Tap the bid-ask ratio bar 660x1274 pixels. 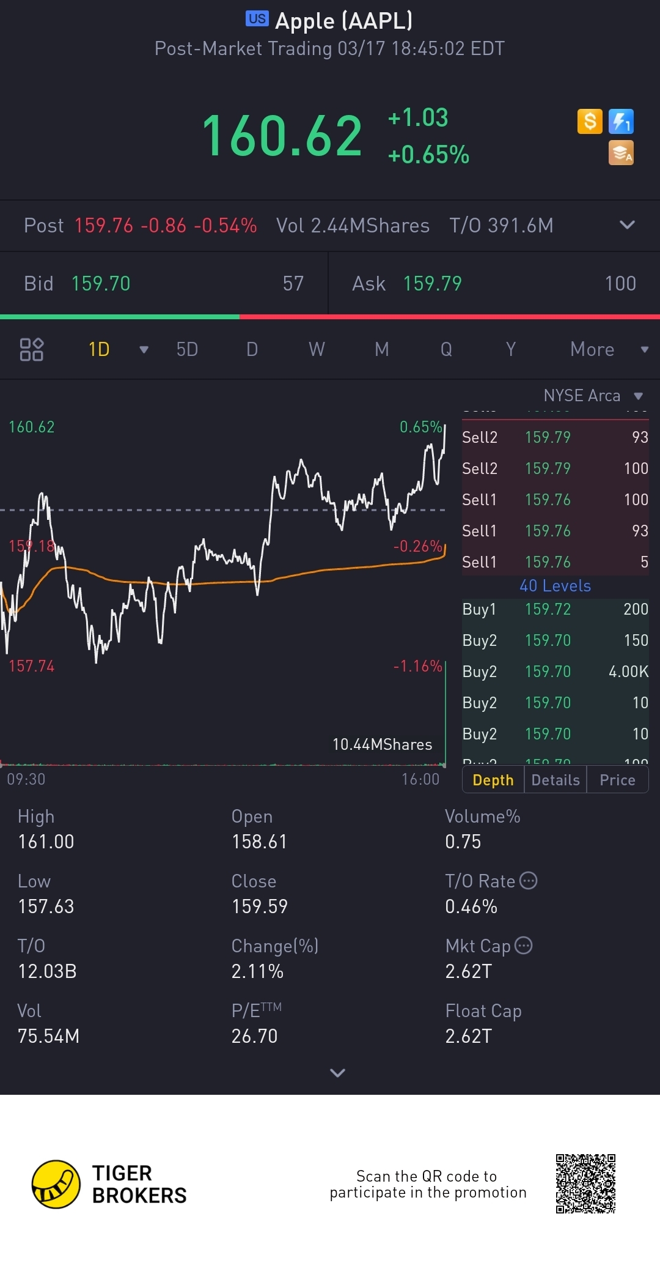tap(330, 317)
